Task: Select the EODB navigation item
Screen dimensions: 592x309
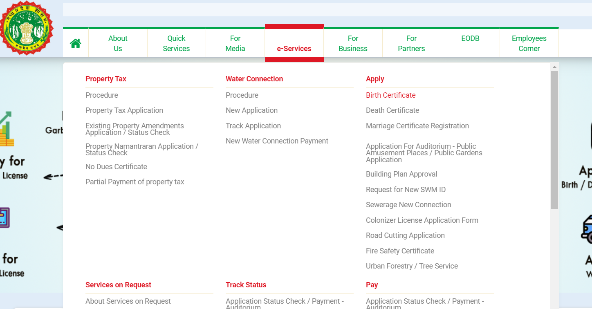Action: point(470,38)
